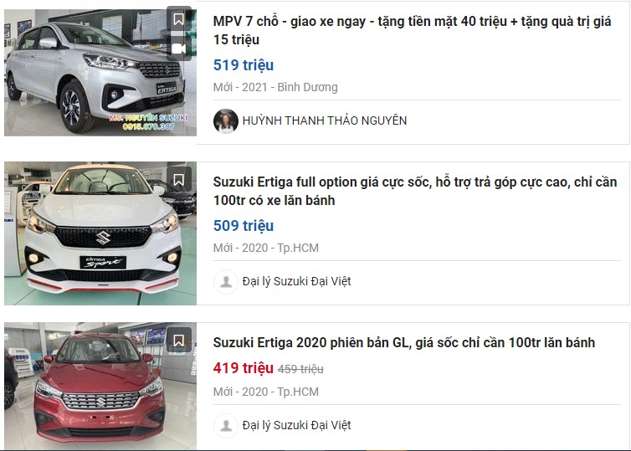Open Đại lý Suzuki Đại Việt on 419 triệu listing

pos(296,425)
